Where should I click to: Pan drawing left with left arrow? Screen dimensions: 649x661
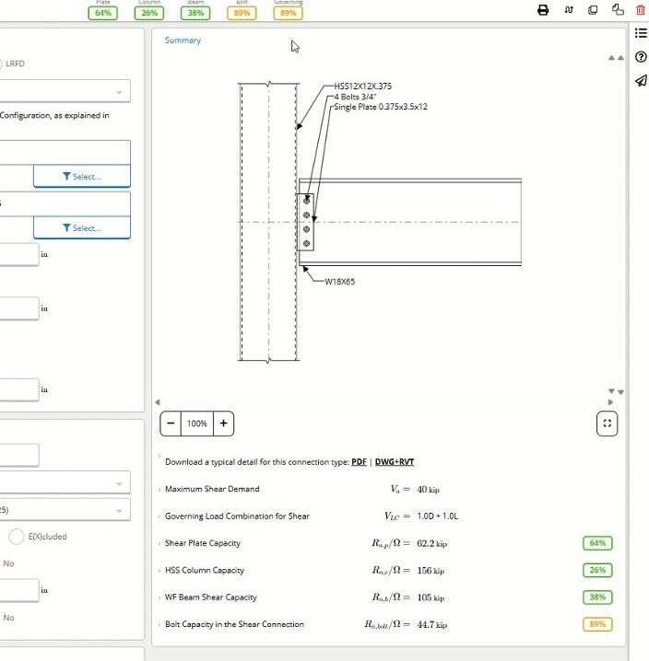[x=158, y=402]
